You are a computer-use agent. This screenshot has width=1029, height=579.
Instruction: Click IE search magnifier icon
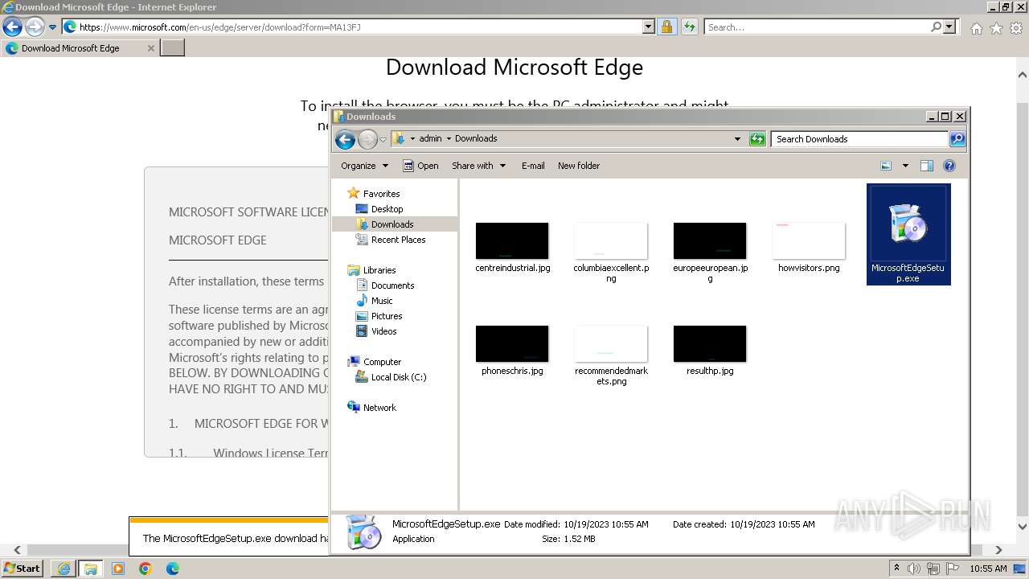click(936, 27)
